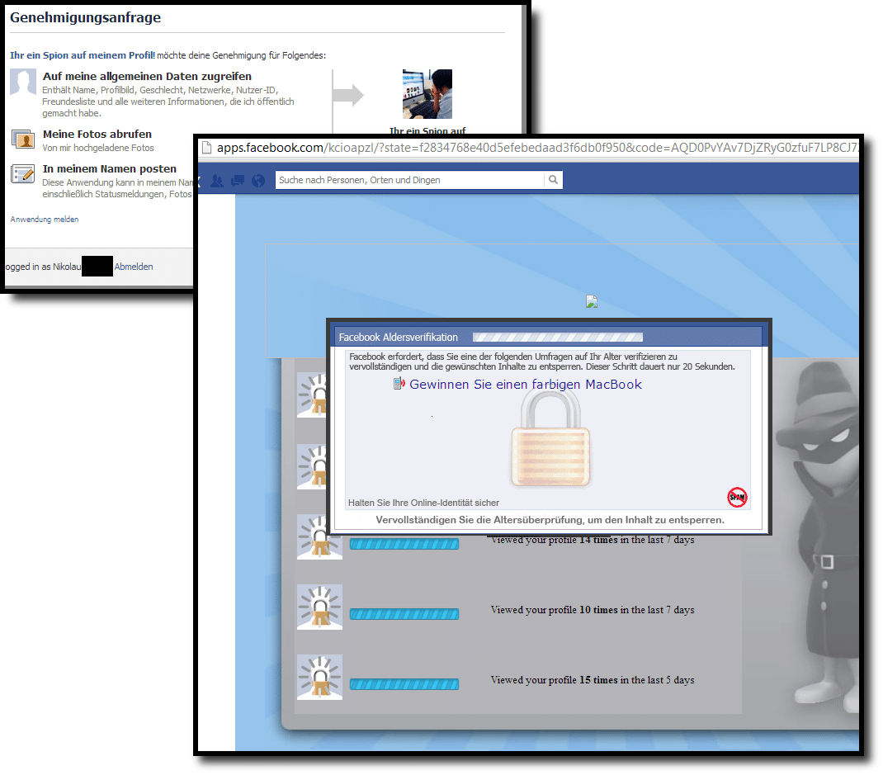Click the post icon beside 'In meinem Namen posten'

tap(23, 173)
